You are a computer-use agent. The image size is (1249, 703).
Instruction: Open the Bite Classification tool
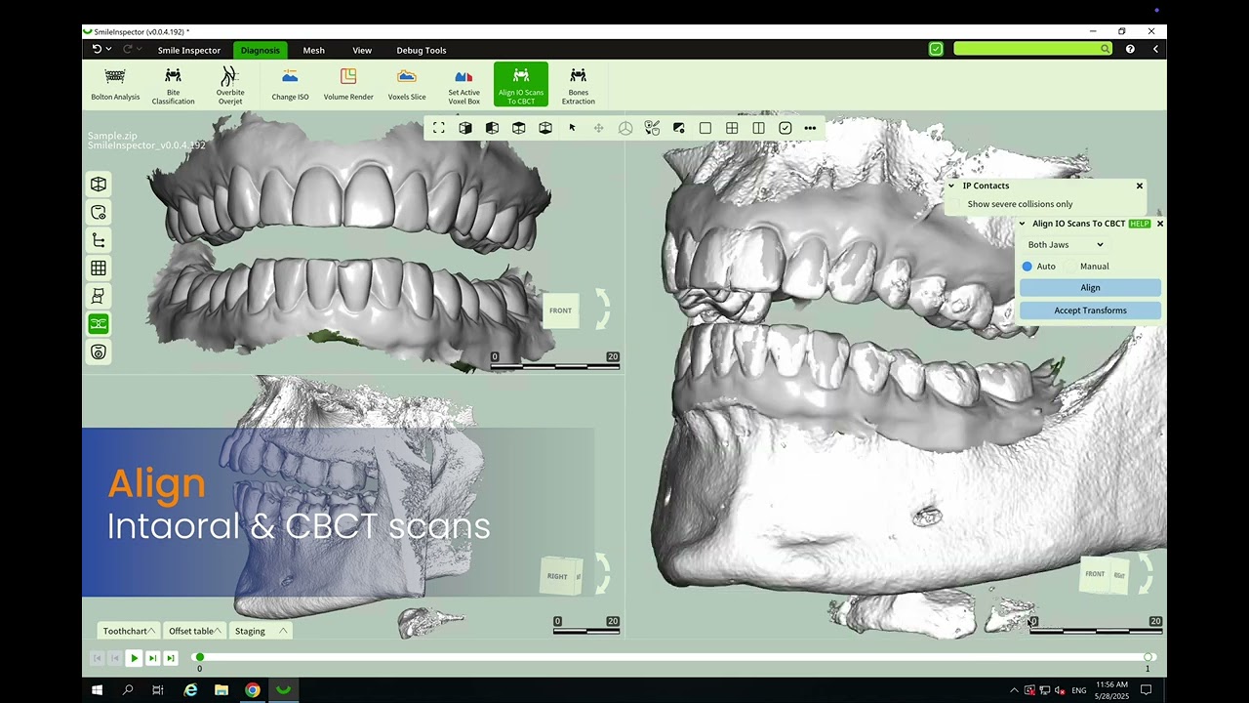pos(173,85)
